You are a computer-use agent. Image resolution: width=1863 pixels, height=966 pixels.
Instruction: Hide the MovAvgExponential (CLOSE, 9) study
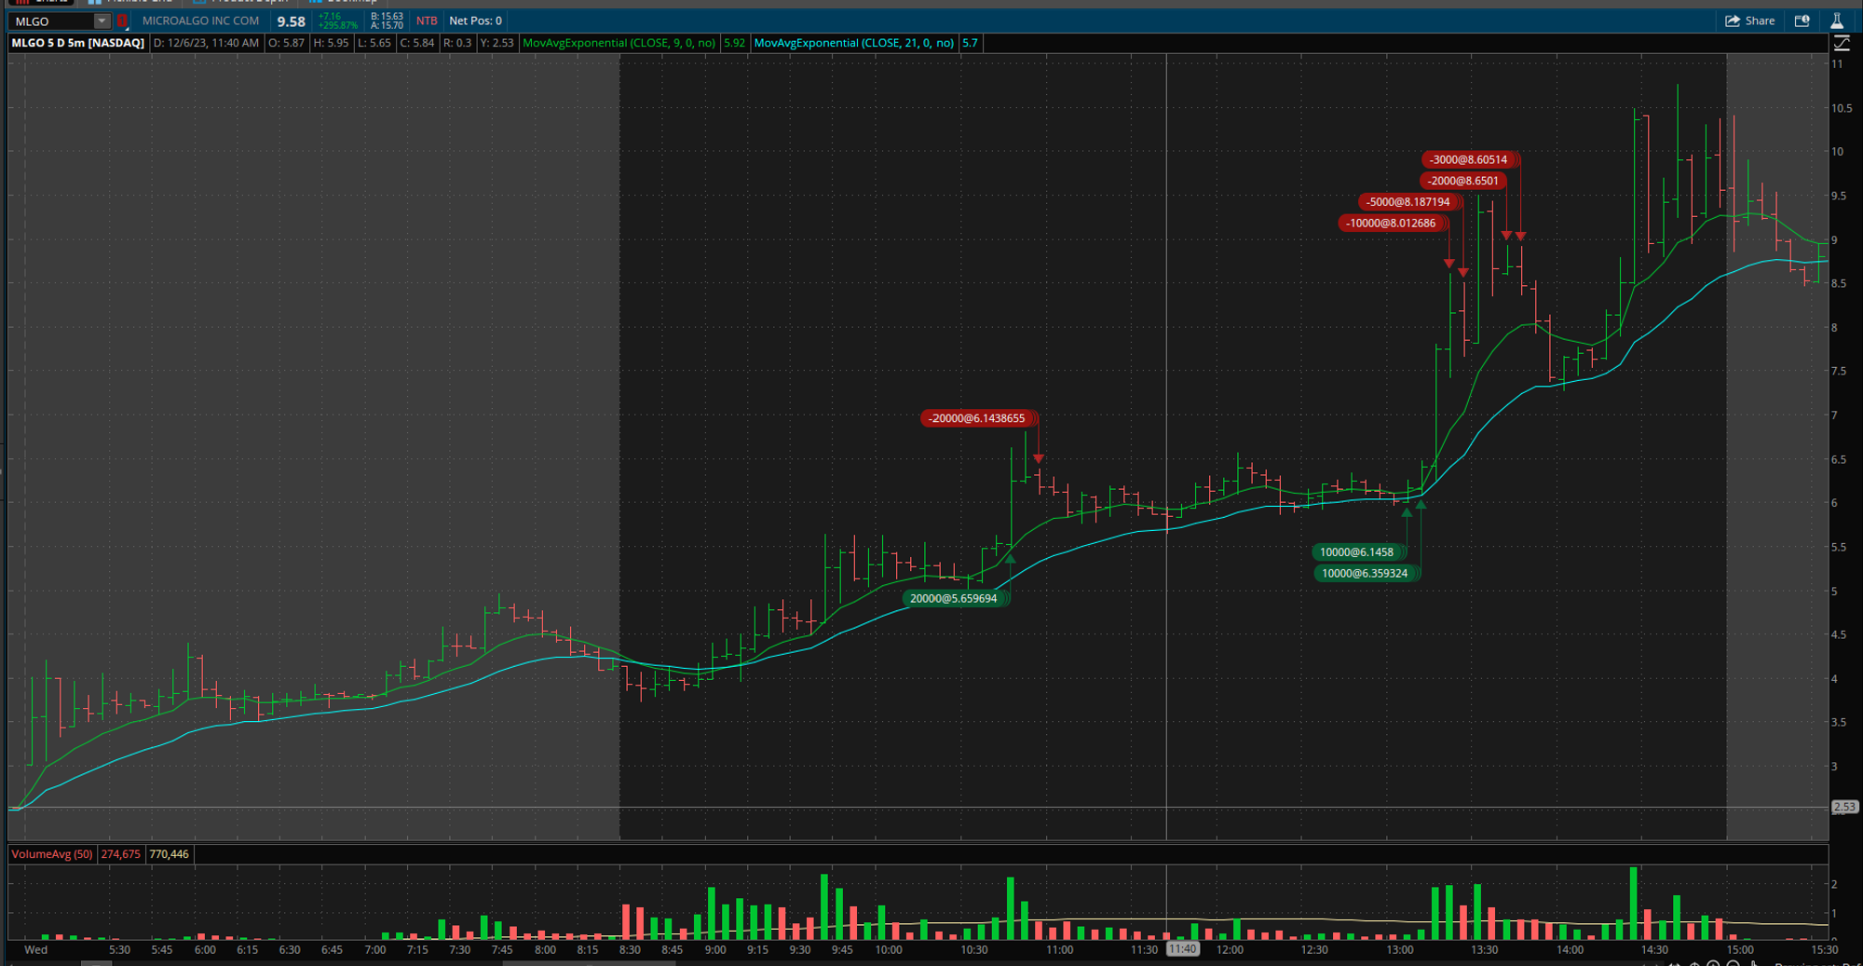pyautogui.click(x=619, y=42)
